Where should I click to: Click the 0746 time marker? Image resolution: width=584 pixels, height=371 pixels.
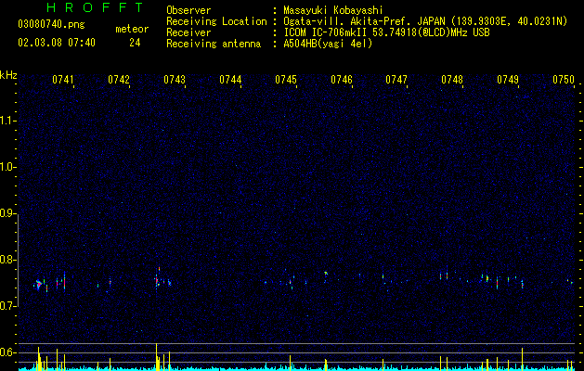(x=342, y=80)
